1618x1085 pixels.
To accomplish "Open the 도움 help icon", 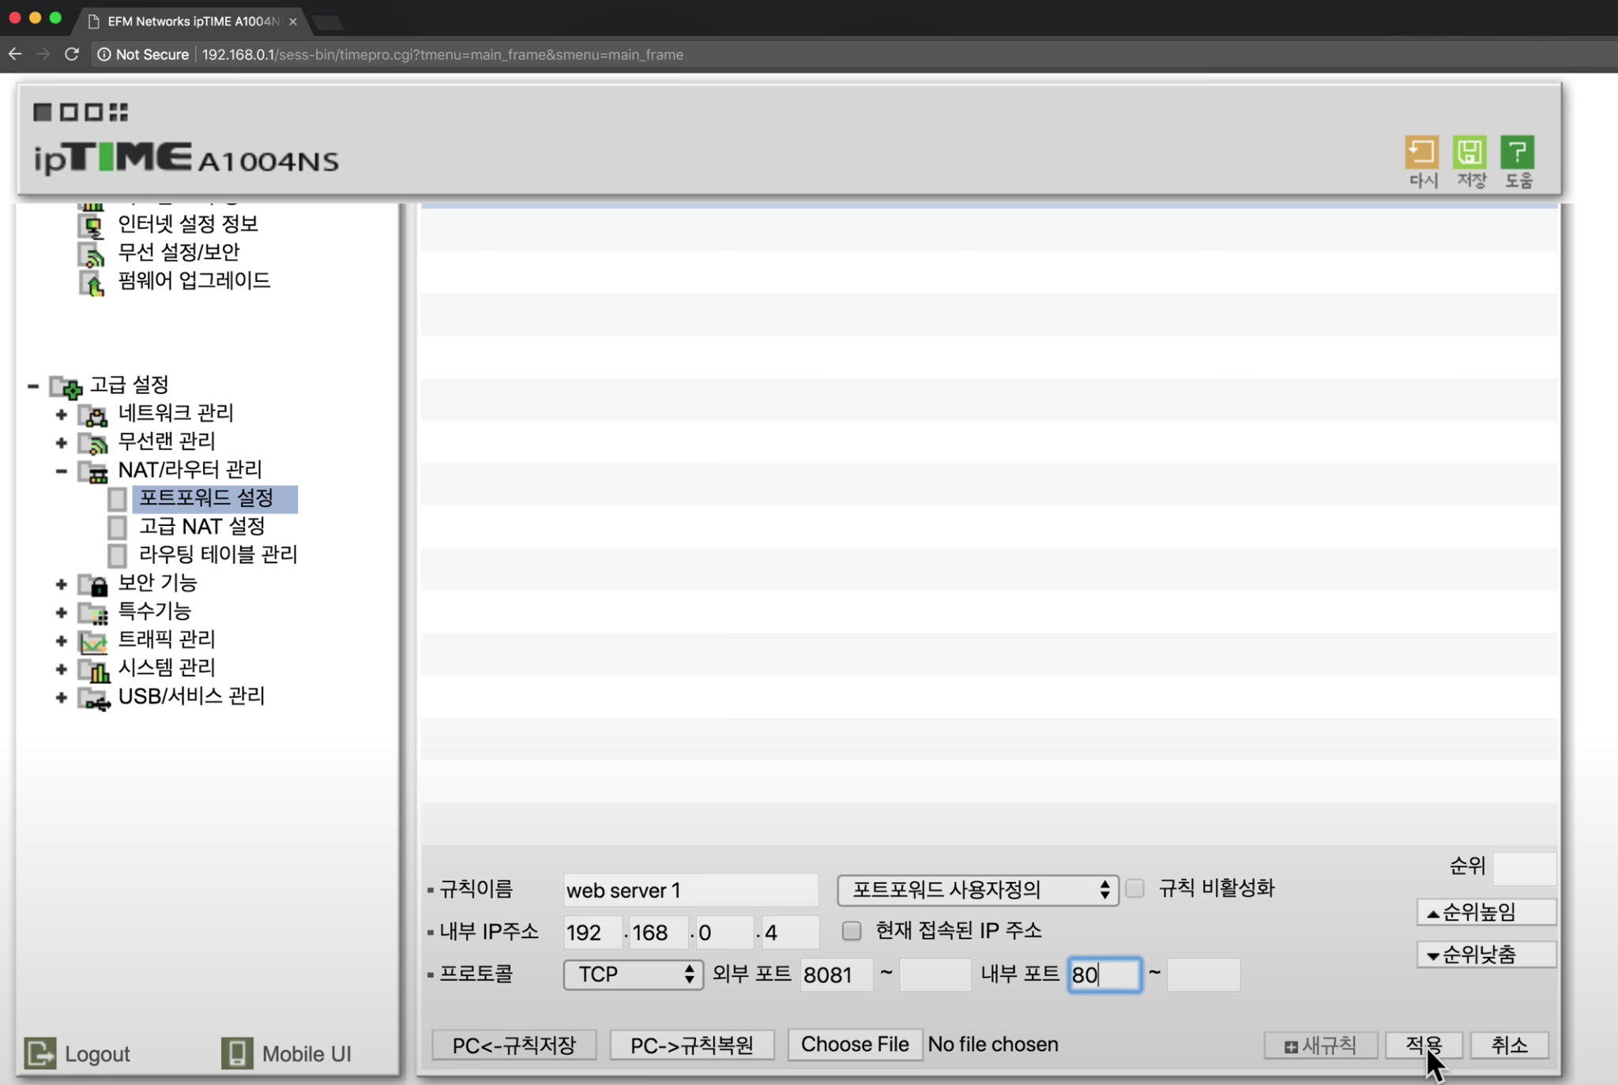I will (1517, 152).
